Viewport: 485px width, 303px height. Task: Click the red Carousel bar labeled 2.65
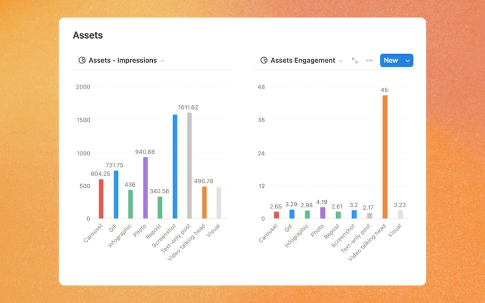point(277,215)
